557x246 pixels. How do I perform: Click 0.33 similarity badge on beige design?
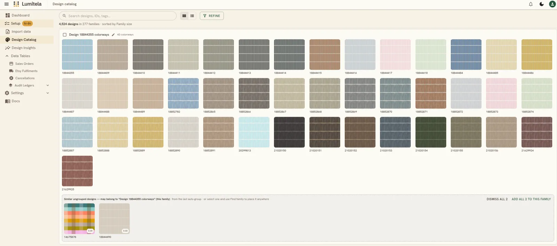[125, 231]
